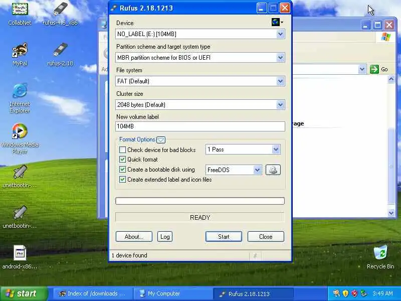Select the Recycle Bin icon
401x301 pixels.
(380, 257)
